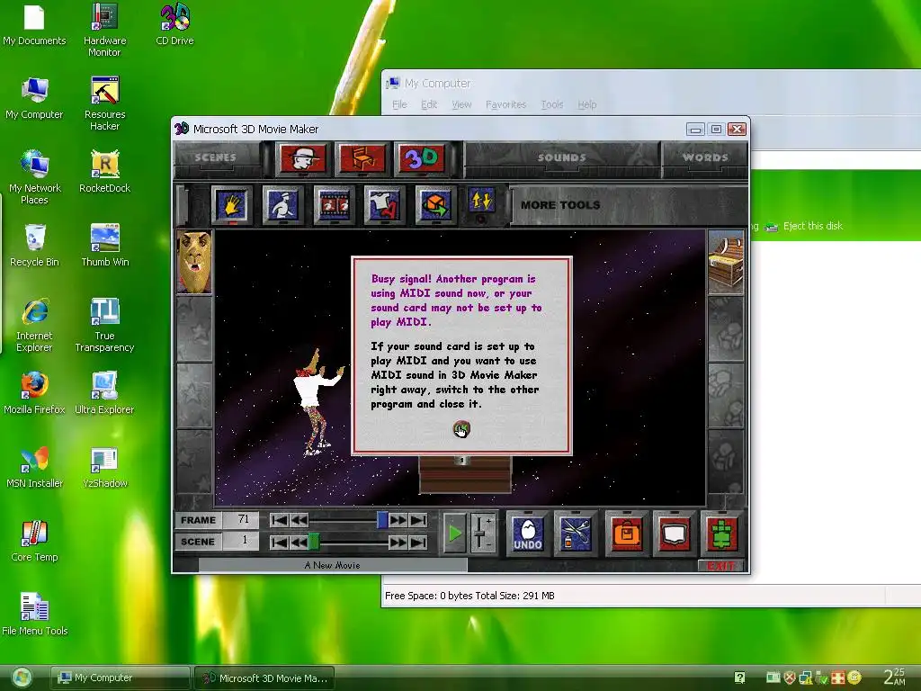The height and width of the screenshot is (691, 921).
Task: Open the Actors browser in 3D Movie Maker
Action: tap(302, 158)
